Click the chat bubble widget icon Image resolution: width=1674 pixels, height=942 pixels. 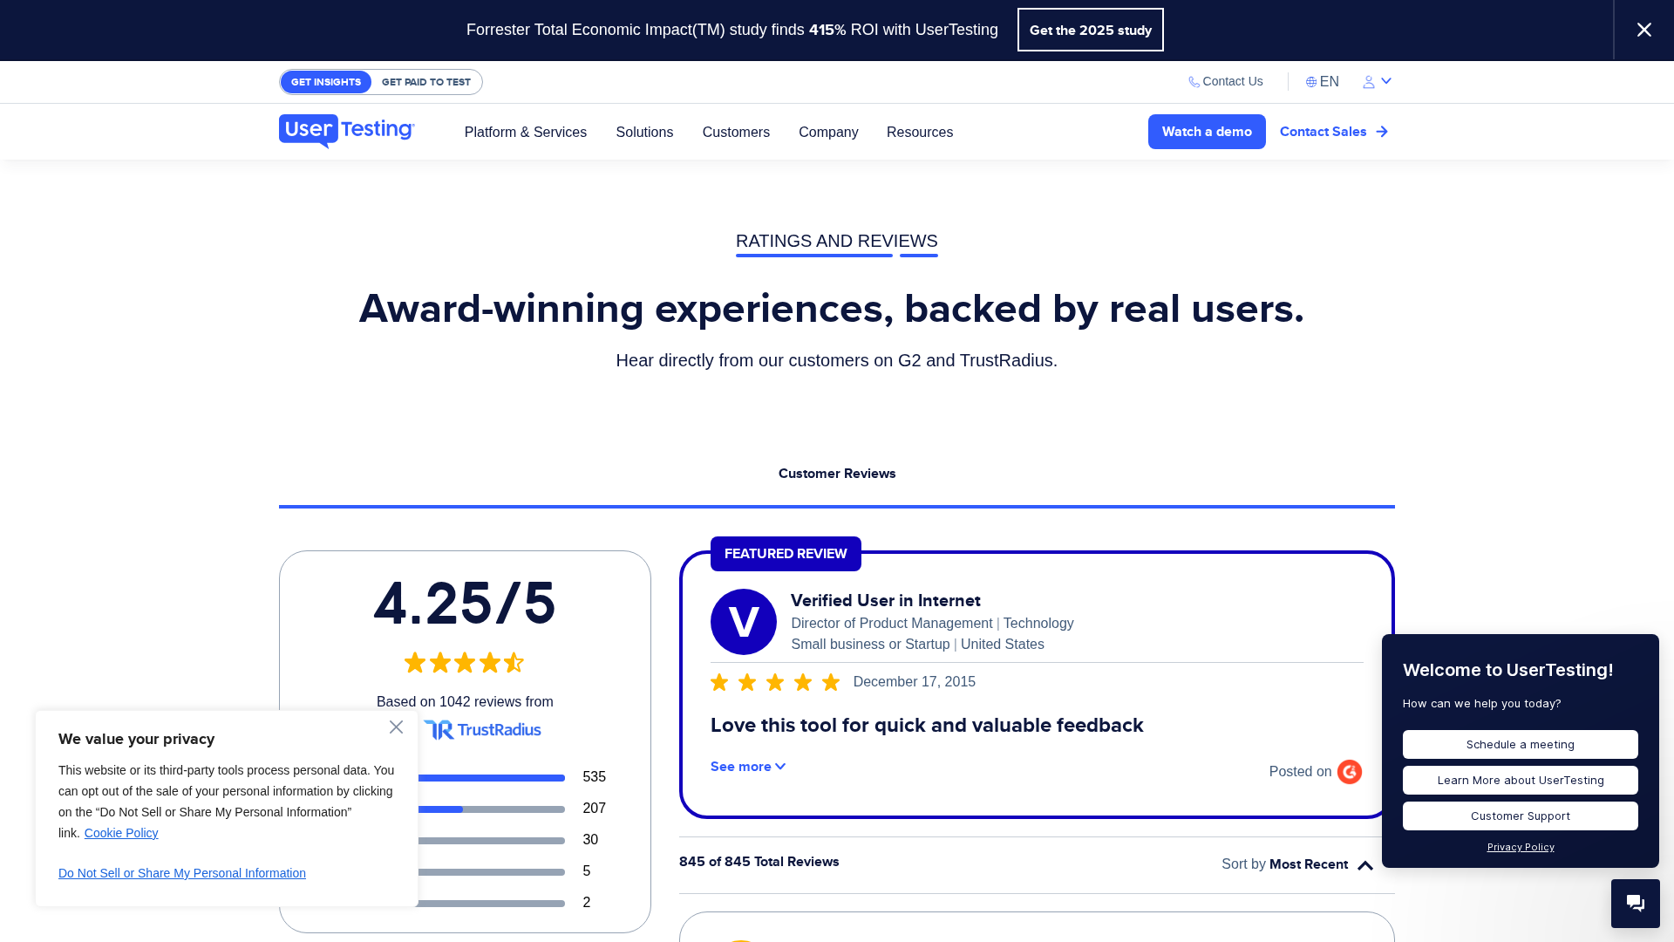tap(1635, 903)
